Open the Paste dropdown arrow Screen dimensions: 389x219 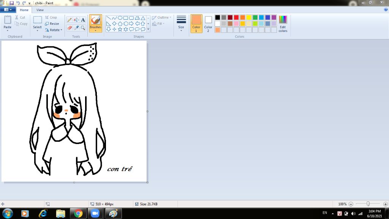tap(8, 30)
